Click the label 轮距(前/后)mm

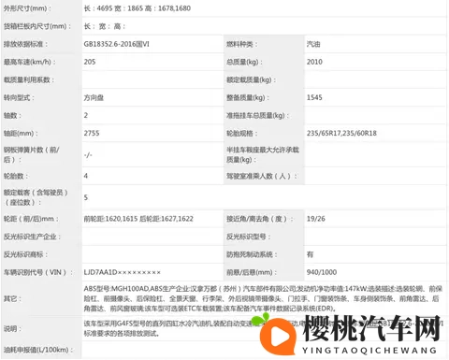[31, 219]
